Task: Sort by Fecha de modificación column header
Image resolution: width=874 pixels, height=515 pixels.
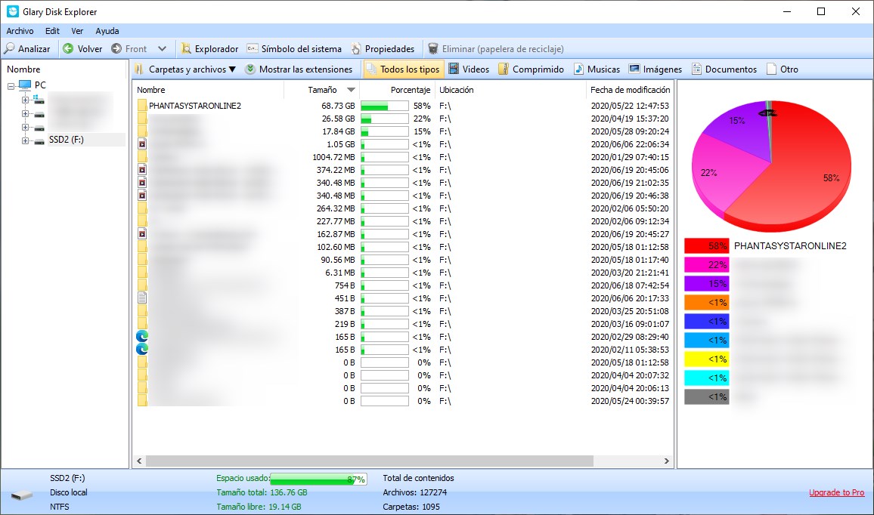Action: click(x=630, y=90)
